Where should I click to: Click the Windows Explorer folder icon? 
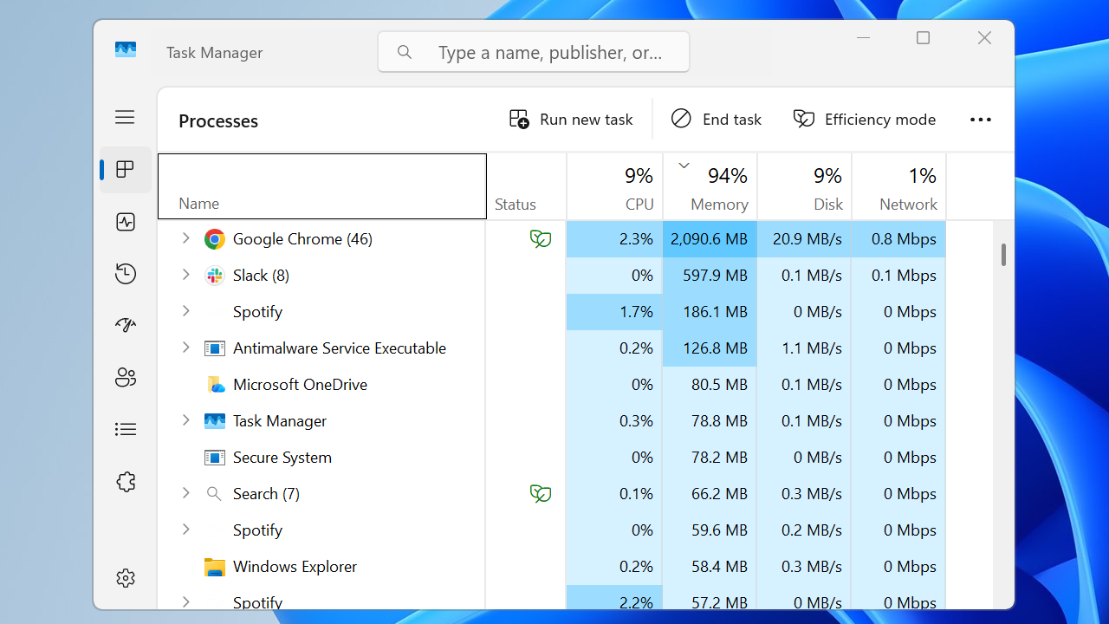coord(214,567)
